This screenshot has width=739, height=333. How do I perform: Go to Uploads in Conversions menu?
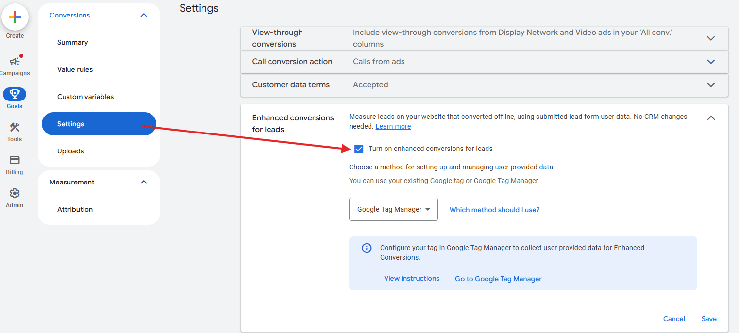[x=70, y=151]
